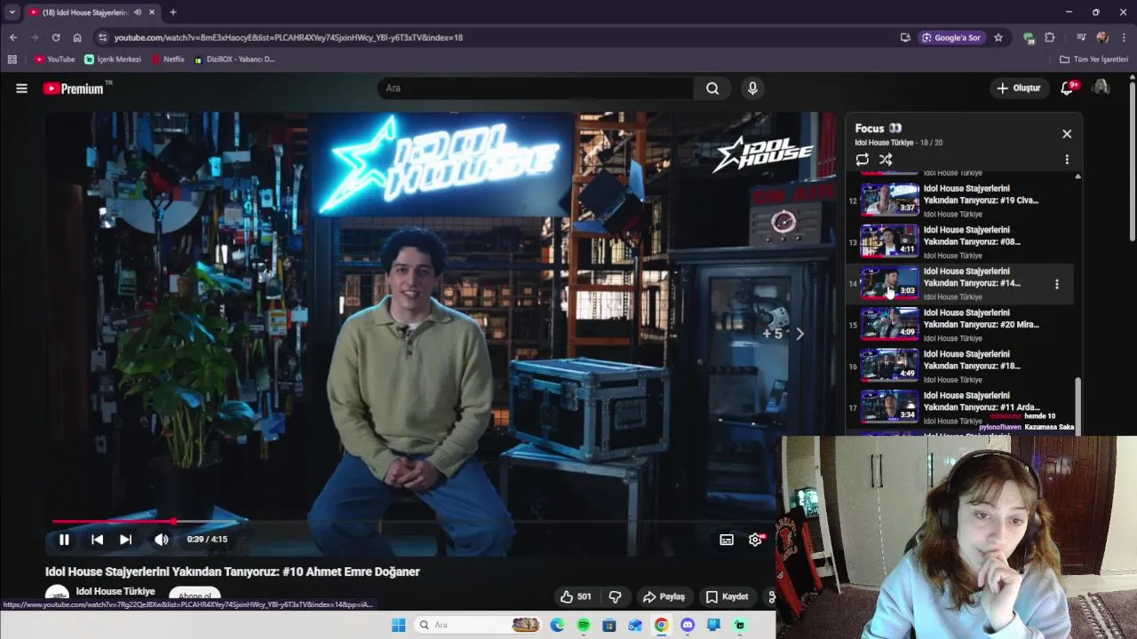
Task: Open Spotify from taskbar
Action: click(x=583, y=625)
